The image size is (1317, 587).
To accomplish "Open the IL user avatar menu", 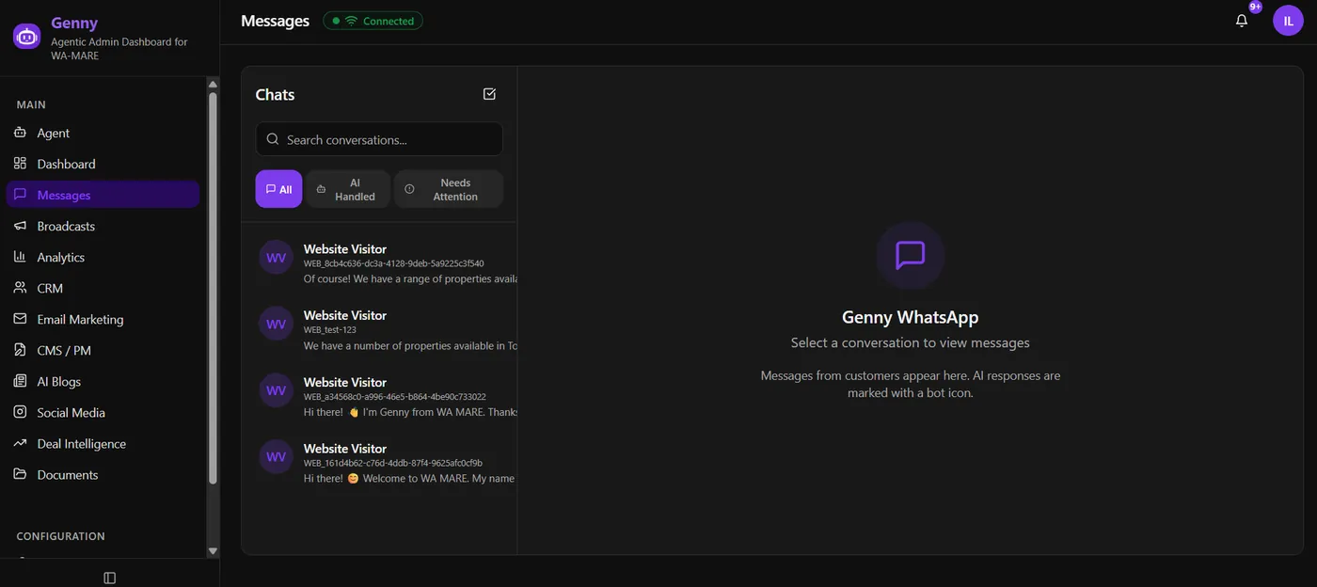I will (1288, 21).
